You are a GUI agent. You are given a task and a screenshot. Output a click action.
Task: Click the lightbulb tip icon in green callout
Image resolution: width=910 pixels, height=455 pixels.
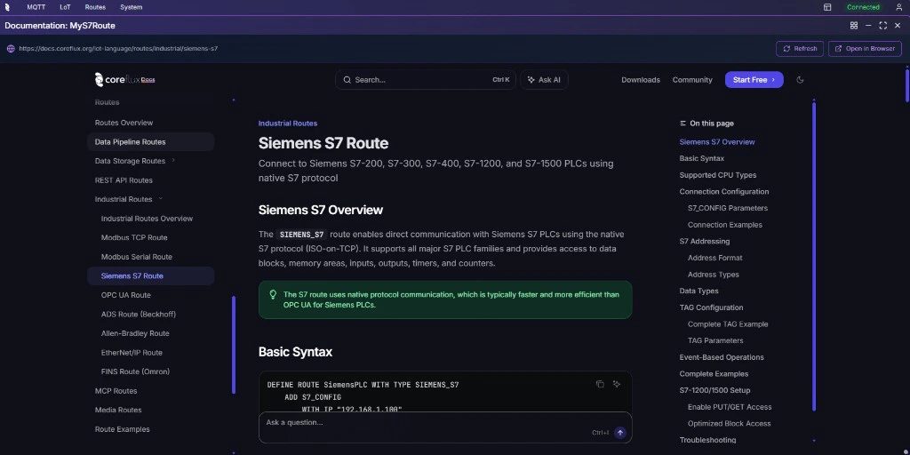click(273, 295)
